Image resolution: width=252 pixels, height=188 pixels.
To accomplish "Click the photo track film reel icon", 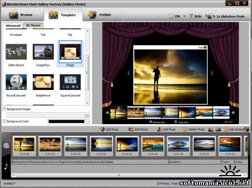I will (x=7, y=145).
